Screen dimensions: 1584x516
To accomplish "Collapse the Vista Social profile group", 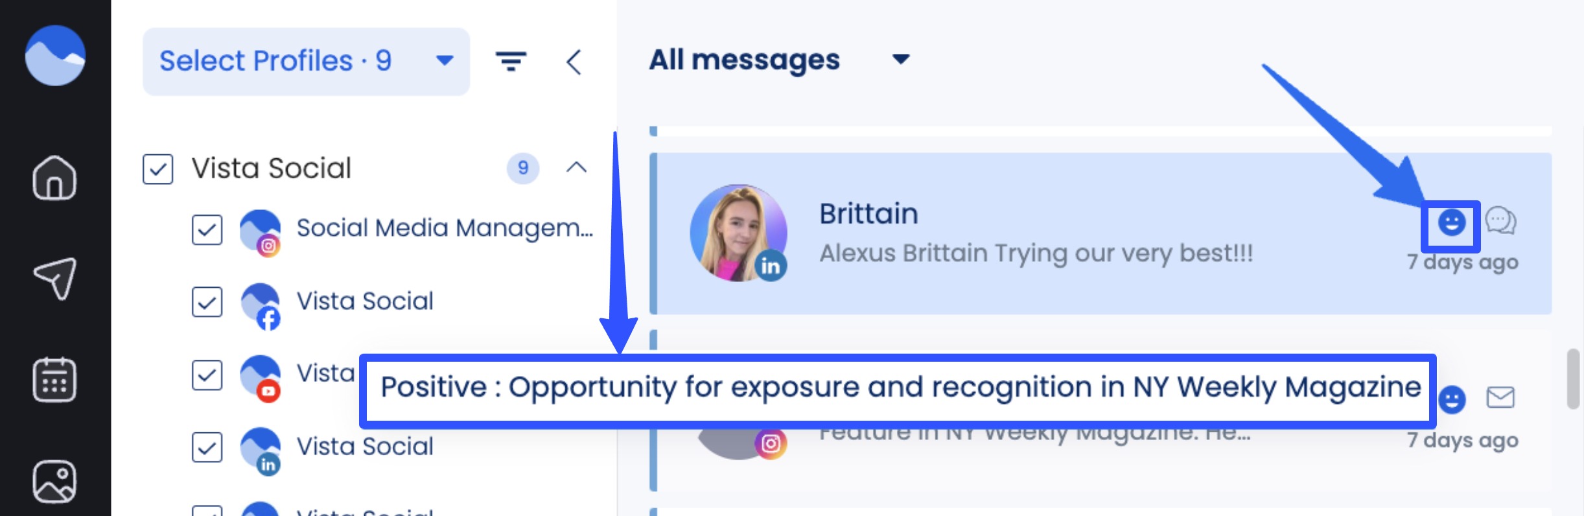I will click(x=576, y=168).
